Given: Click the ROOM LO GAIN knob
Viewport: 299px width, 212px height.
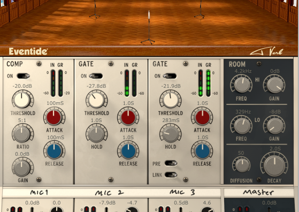Looking at the screenshot, I should 274,125.
